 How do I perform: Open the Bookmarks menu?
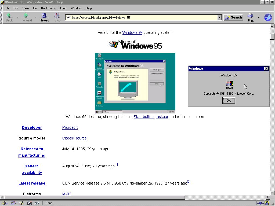click(48, 8)
